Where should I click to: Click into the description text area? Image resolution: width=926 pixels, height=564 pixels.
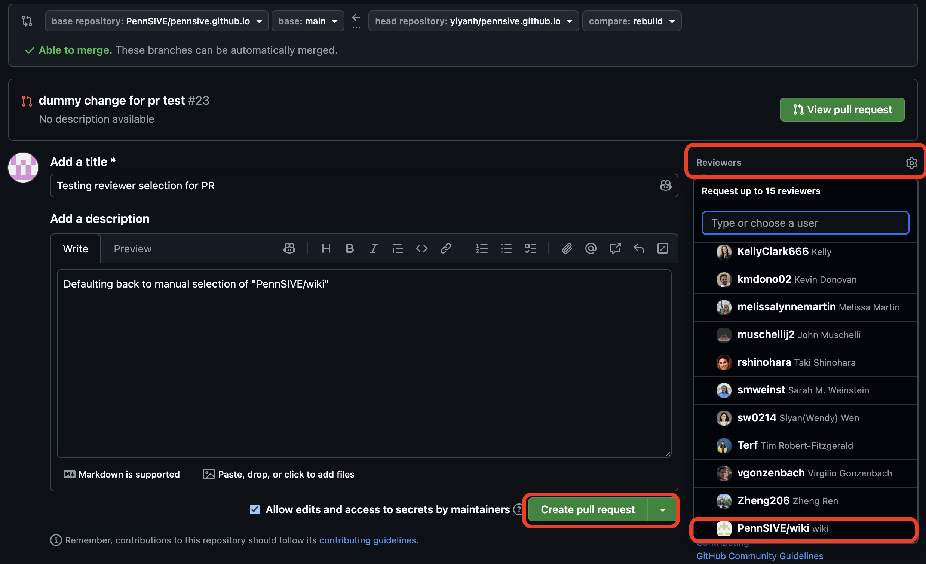coord(364,364)
